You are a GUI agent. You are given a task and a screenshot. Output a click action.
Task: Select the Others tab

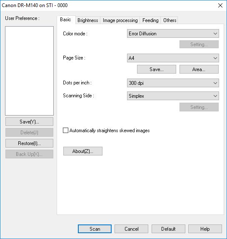170,20
